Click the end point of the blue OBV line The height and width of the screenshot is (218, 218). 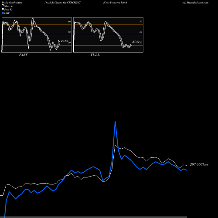point(187,170)
